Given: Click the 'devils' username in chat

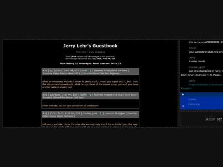Looking at the screenshot, I should pyautogui.click(x=192, y=48).
